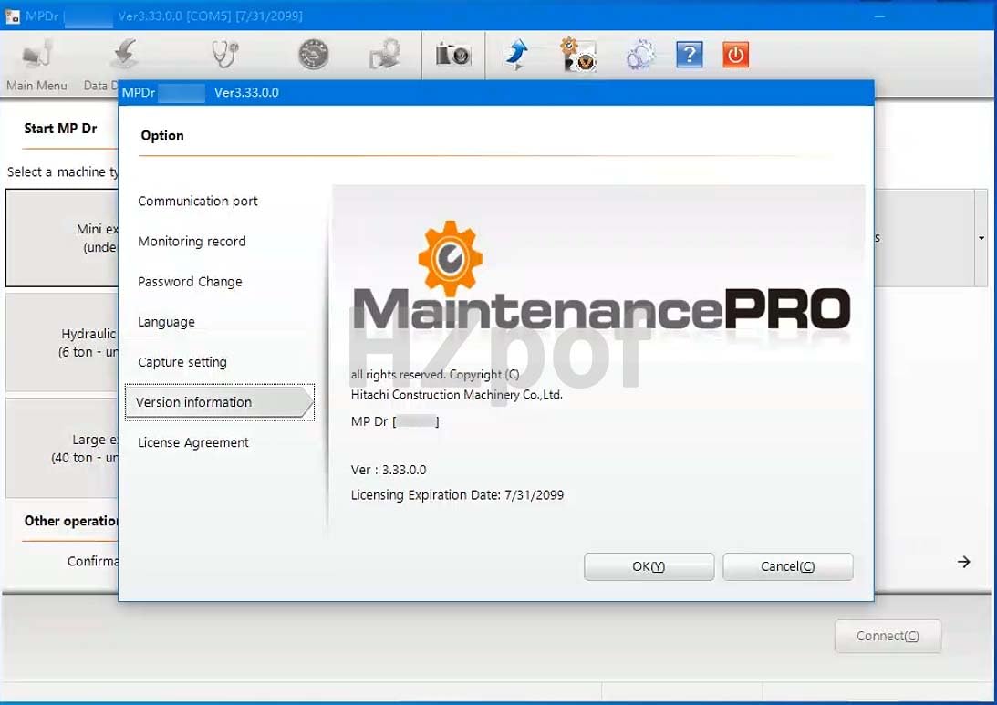Screen dimensions: 997x705
Task: Click the red power exit icon
Action: coord(735,55)
